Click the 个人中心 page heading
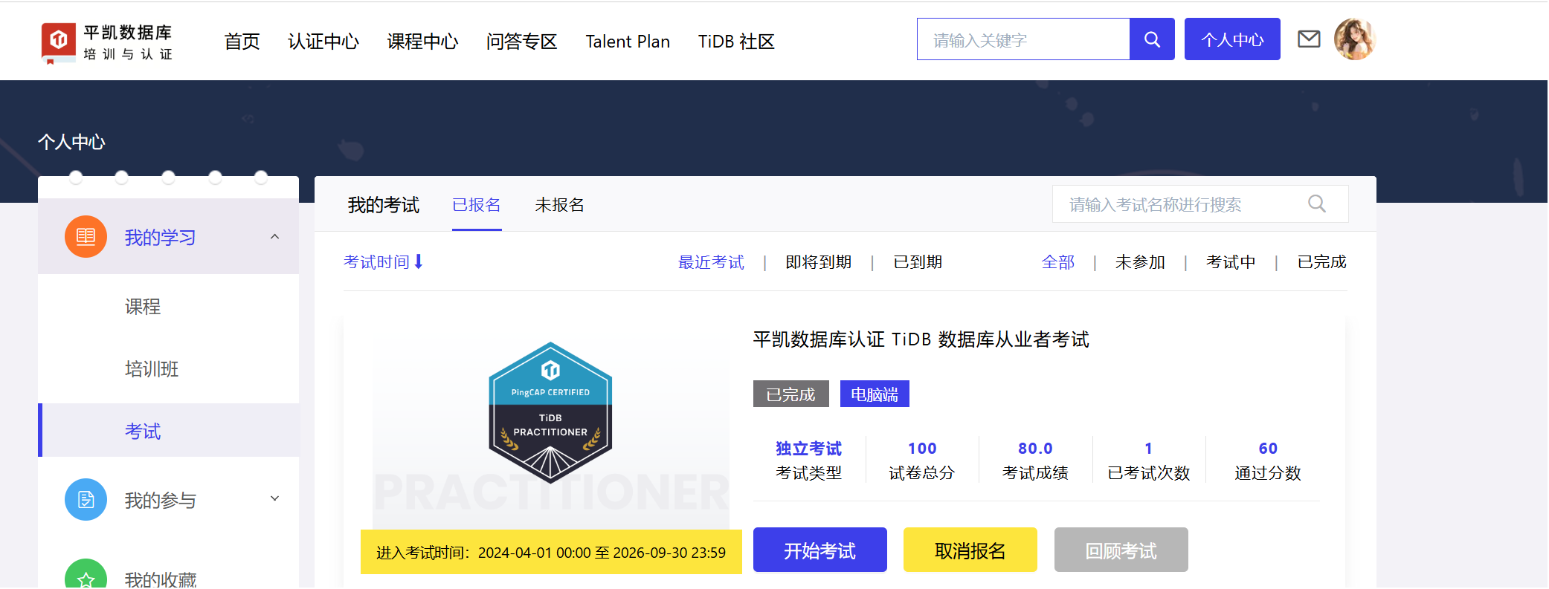 pos(71,142)
